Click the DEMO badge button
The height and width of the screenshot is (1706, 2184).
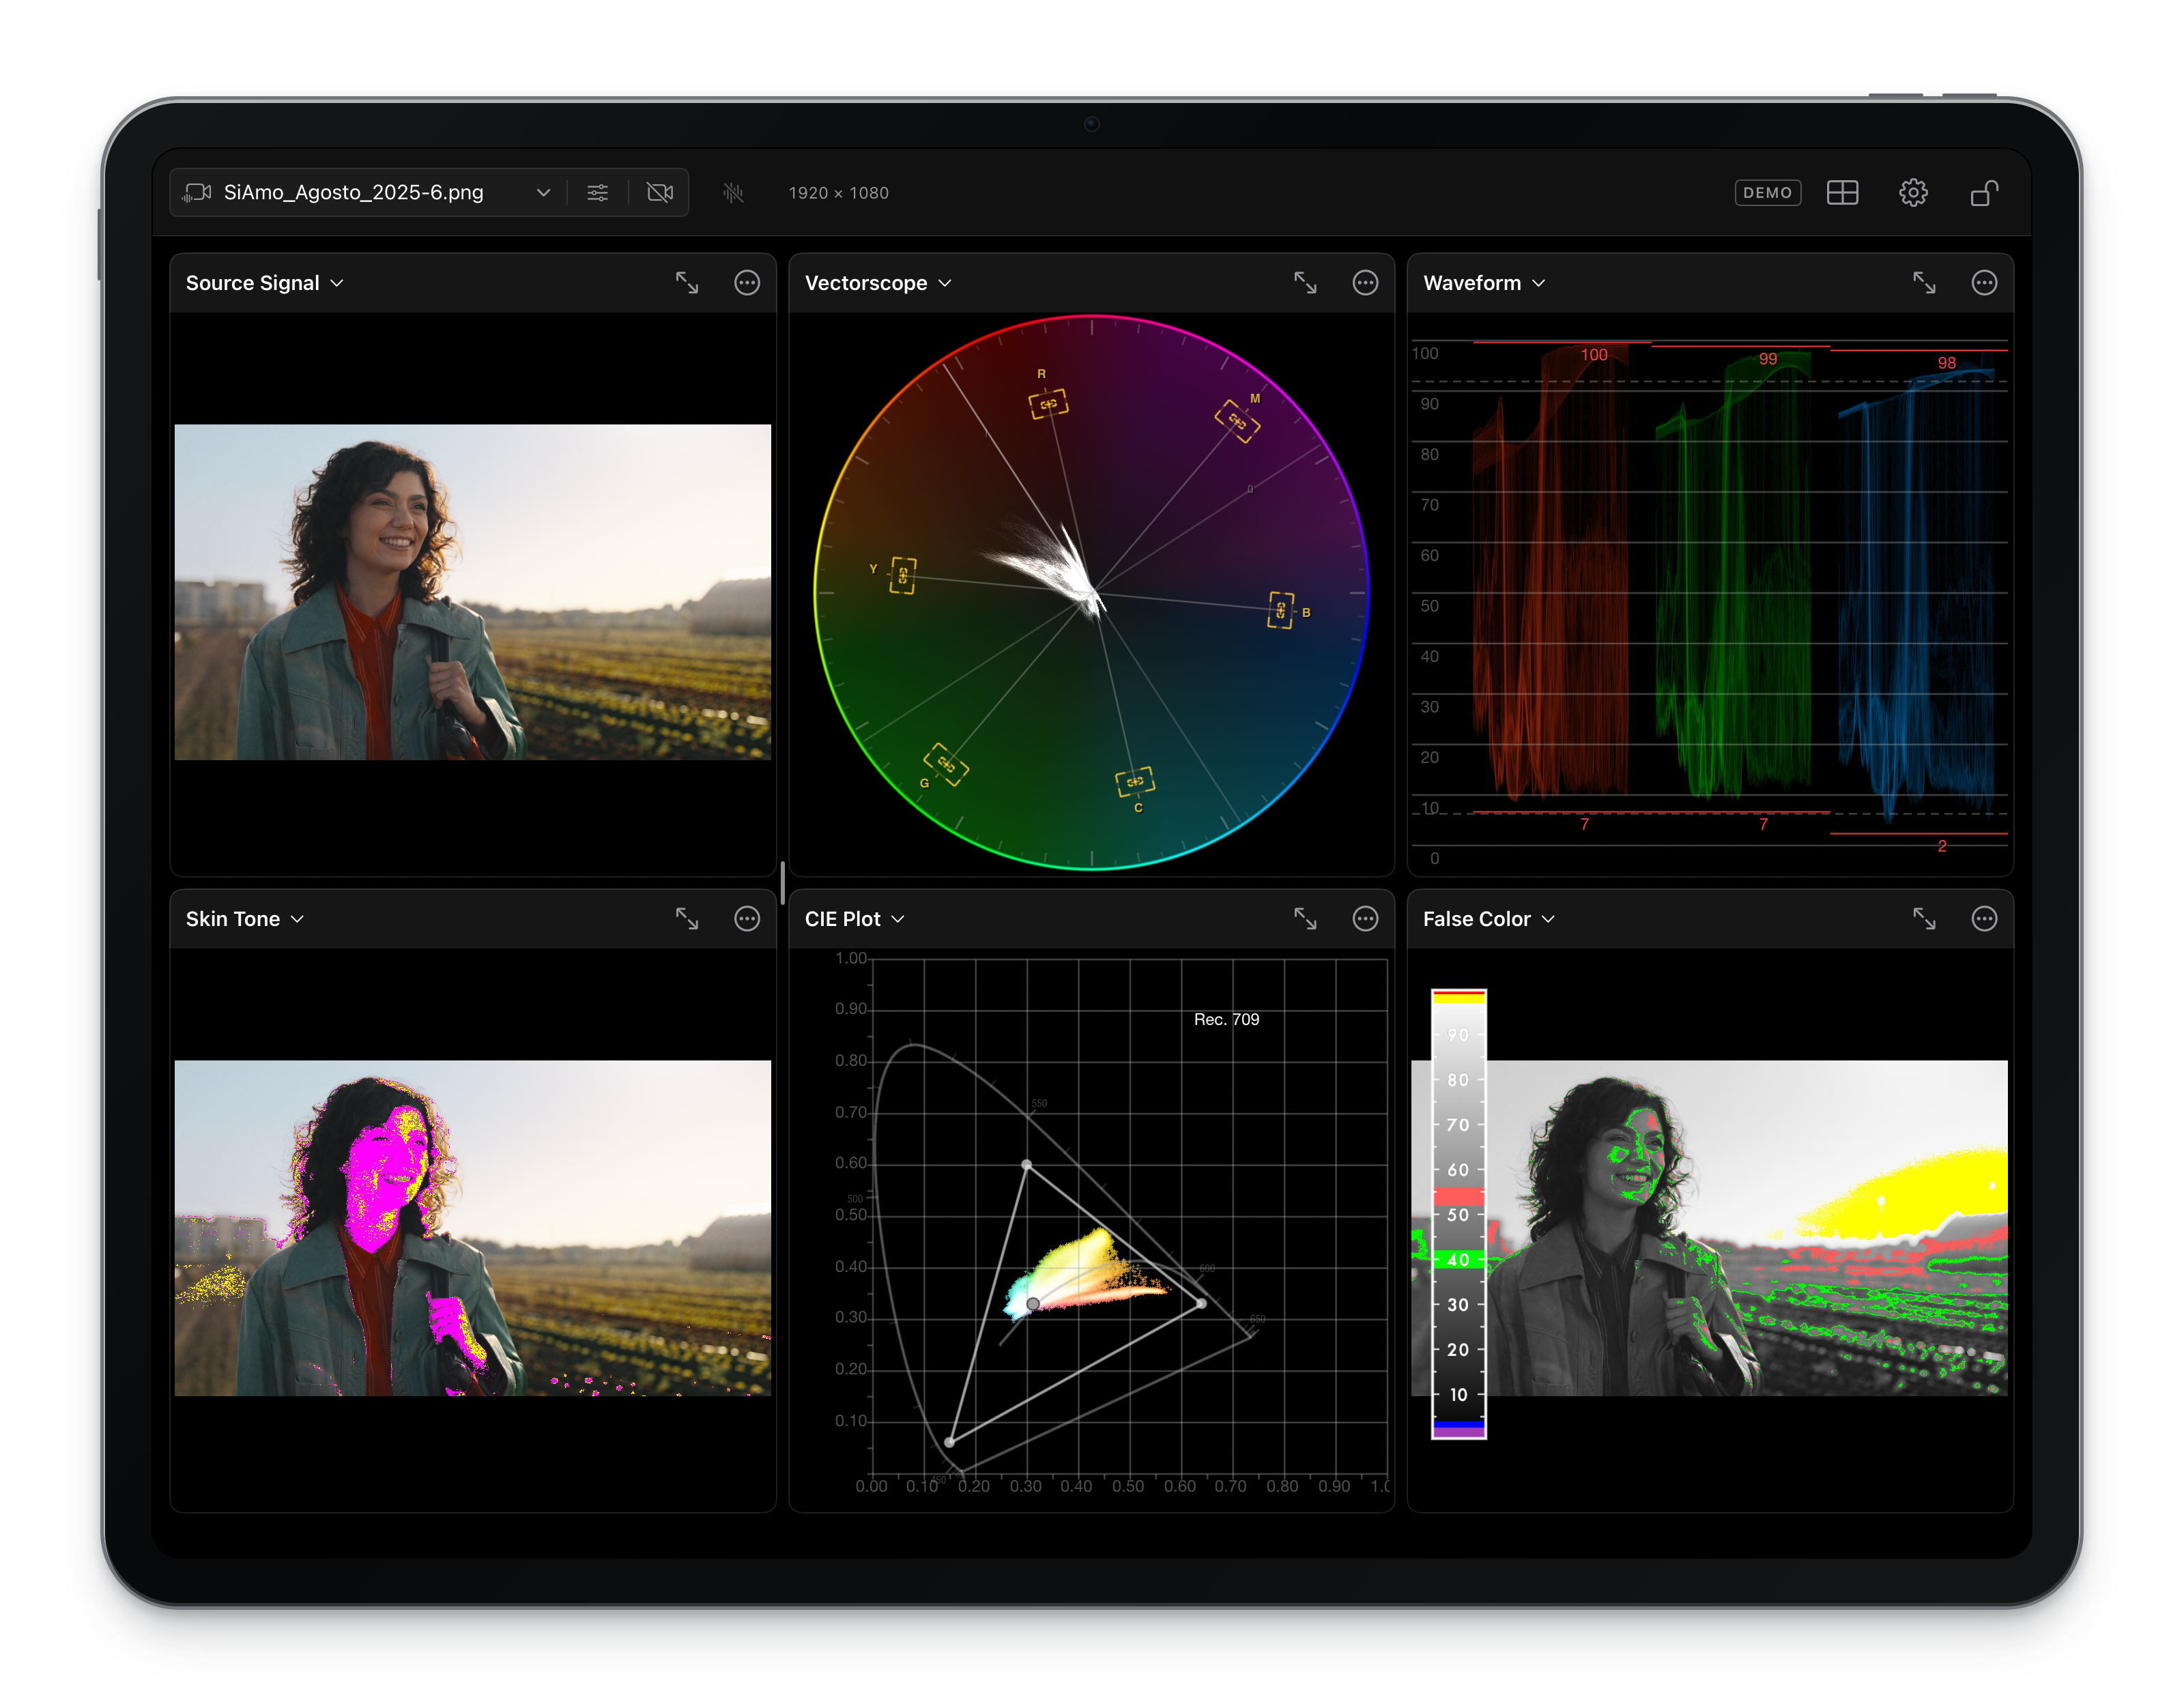point(1767,192)
